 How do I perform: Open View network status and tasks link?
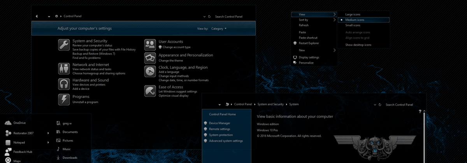pyautogui.click(x=92, y=69)
